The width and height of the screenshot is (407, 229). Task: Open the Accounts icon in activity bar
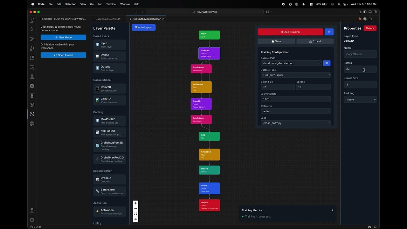[x=32, y=211]
